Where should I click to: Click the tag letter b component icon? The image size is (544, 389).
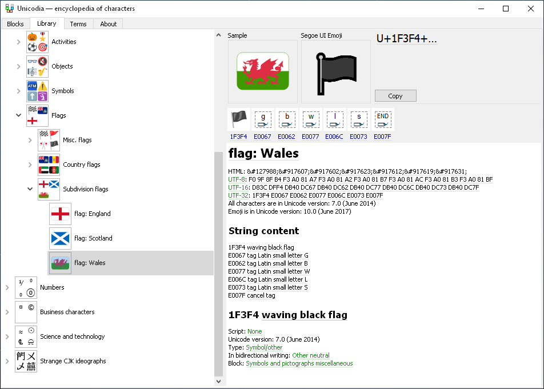coord(287,119)
